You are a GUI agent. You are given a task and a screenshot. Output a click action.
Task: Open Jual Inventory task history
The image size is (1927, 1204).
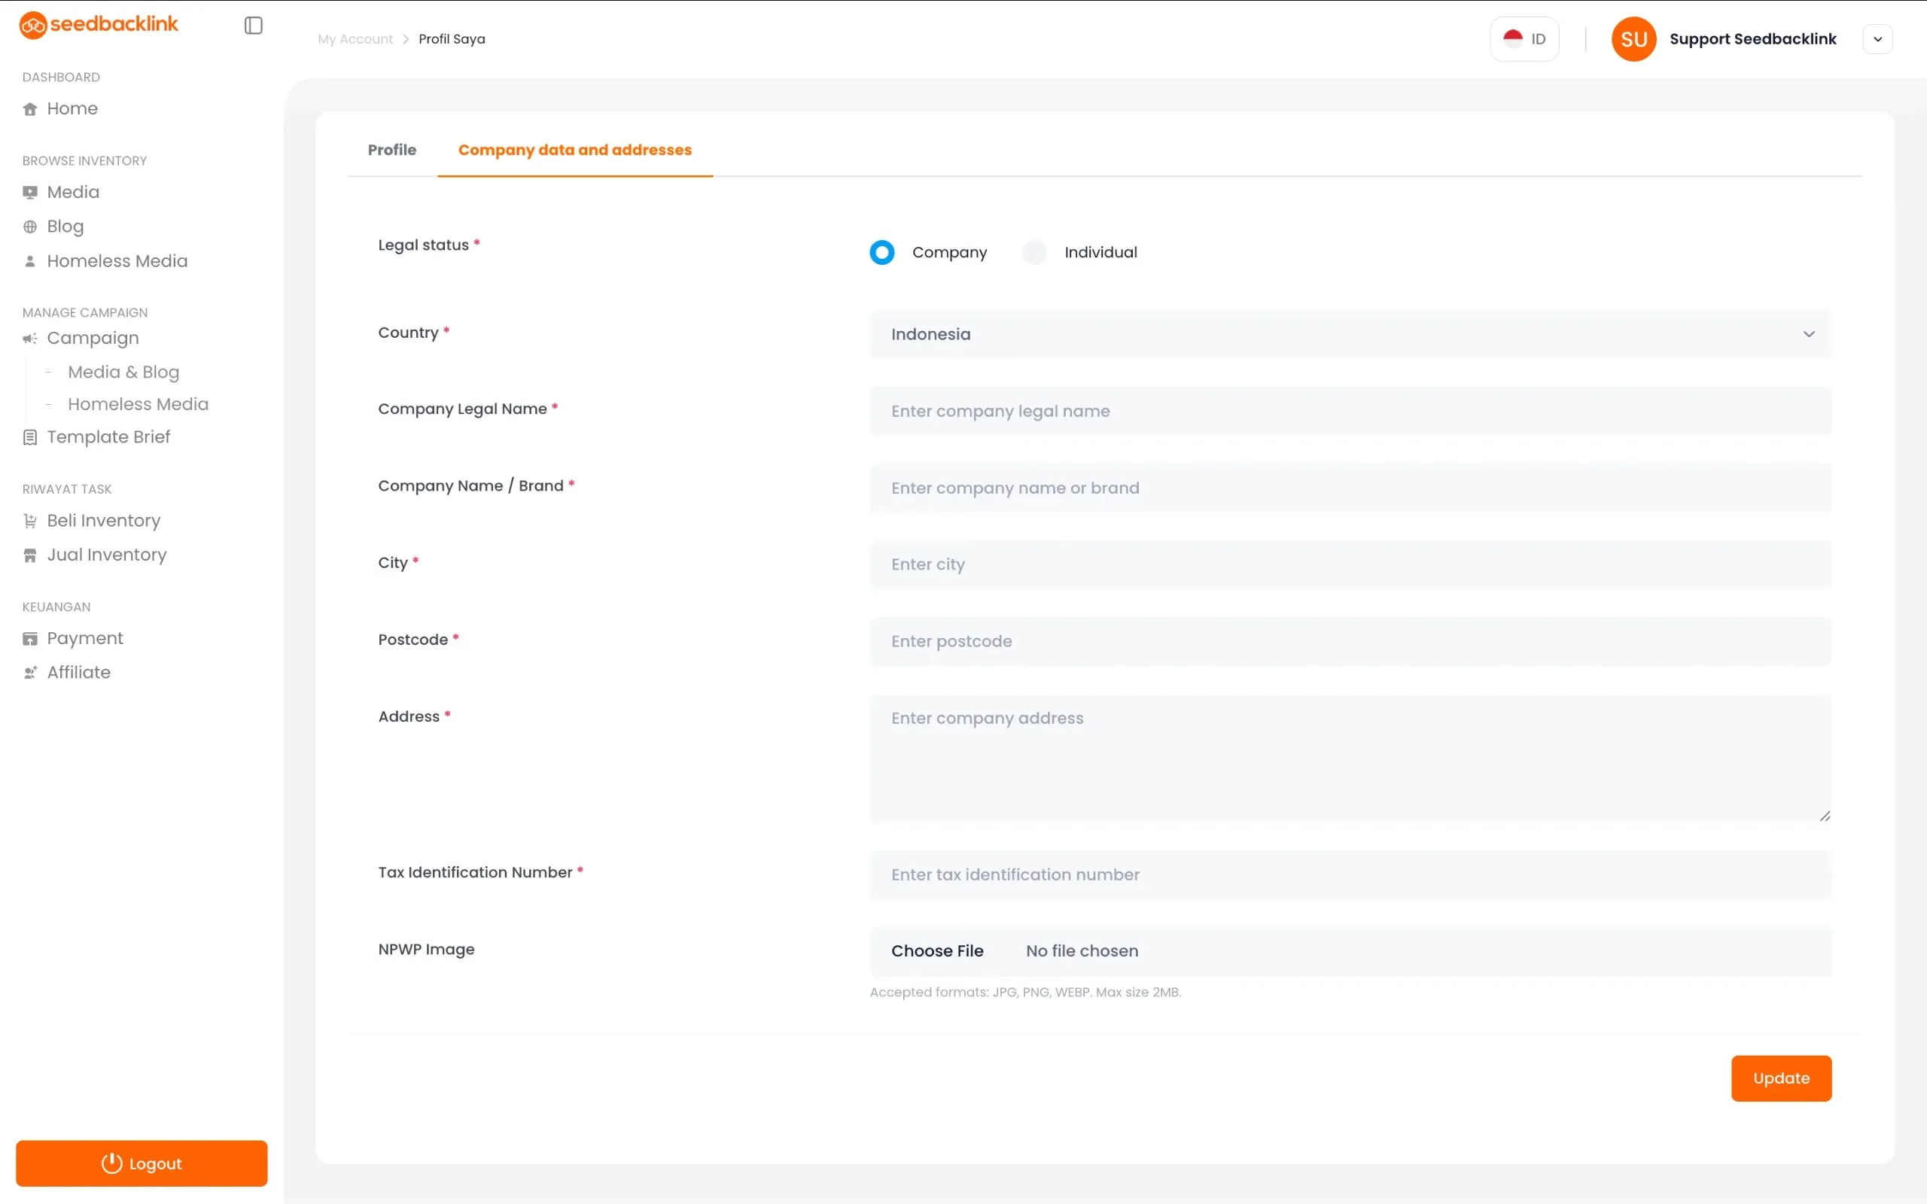click(107, 555)
